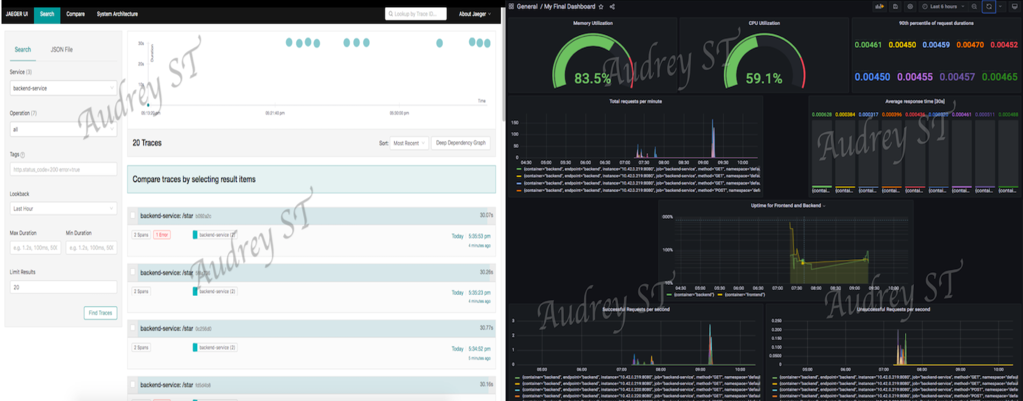Expand the Lookback Last Hour dropdown

point(63,209)
